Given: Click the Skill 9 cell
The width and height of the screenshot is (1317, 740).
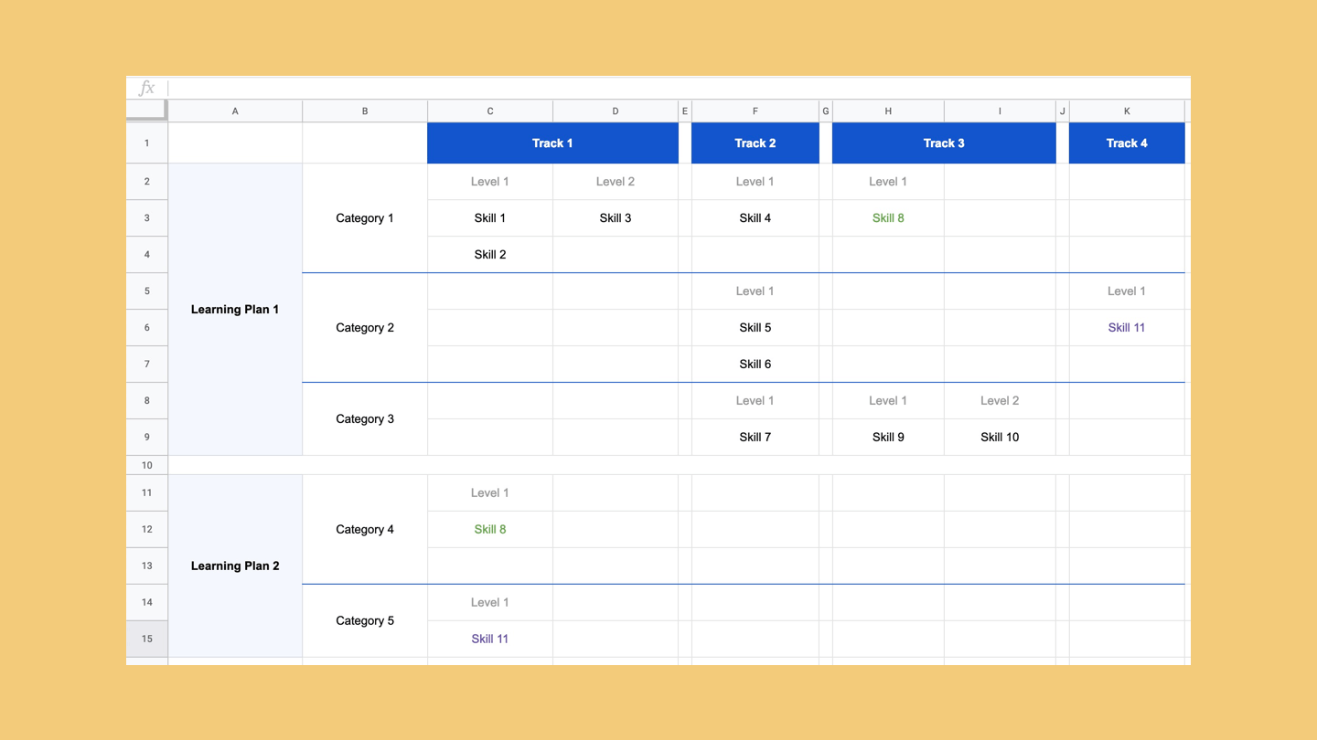Looking at the screenshot, I should point(888,438).
